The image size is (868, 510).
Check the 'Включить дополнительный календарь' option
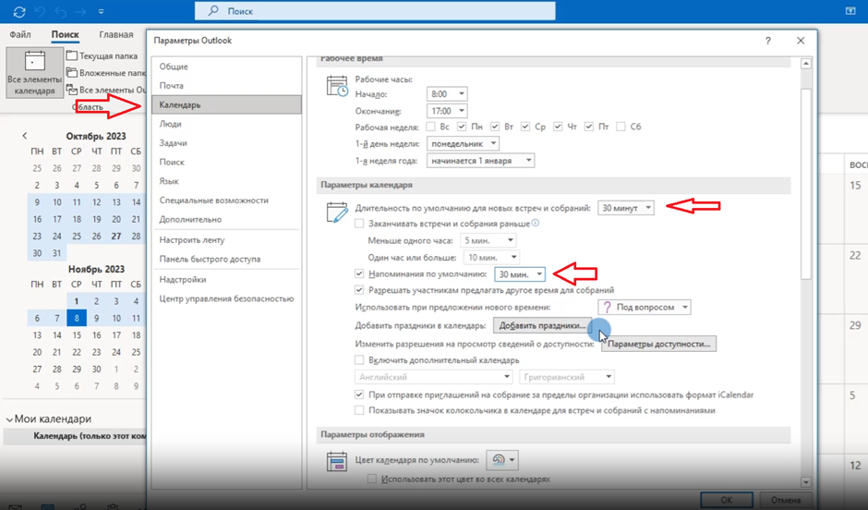[360, 360]
